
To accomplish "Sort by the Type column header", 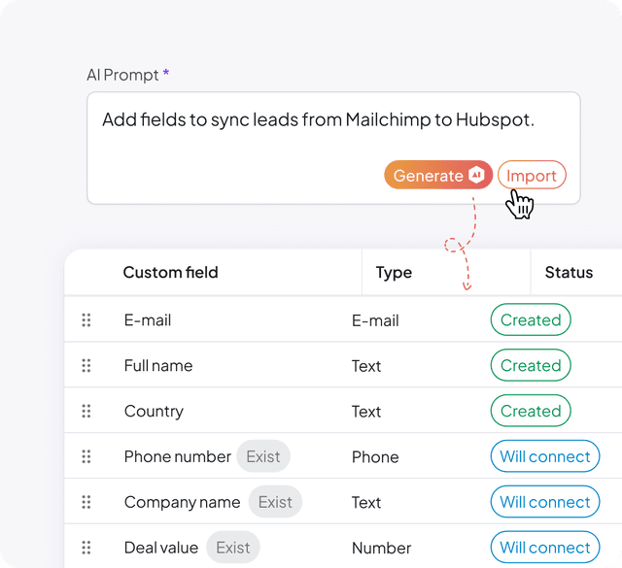I will (394, 273).
